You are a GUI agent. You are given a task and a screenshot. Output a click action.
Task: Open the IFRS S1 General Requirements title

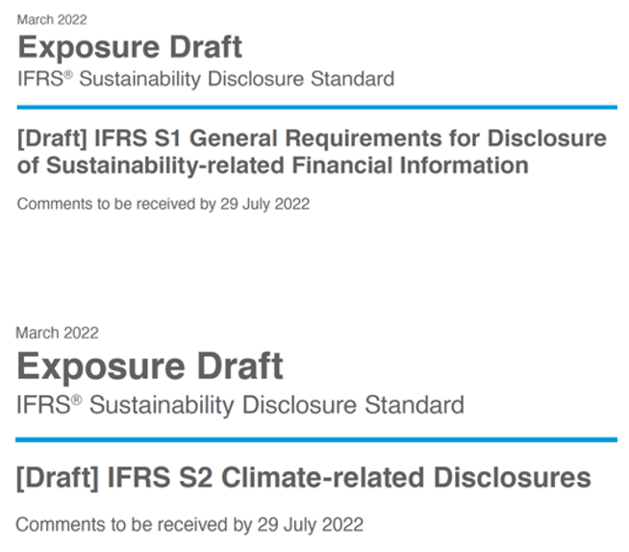pos(312,138)
